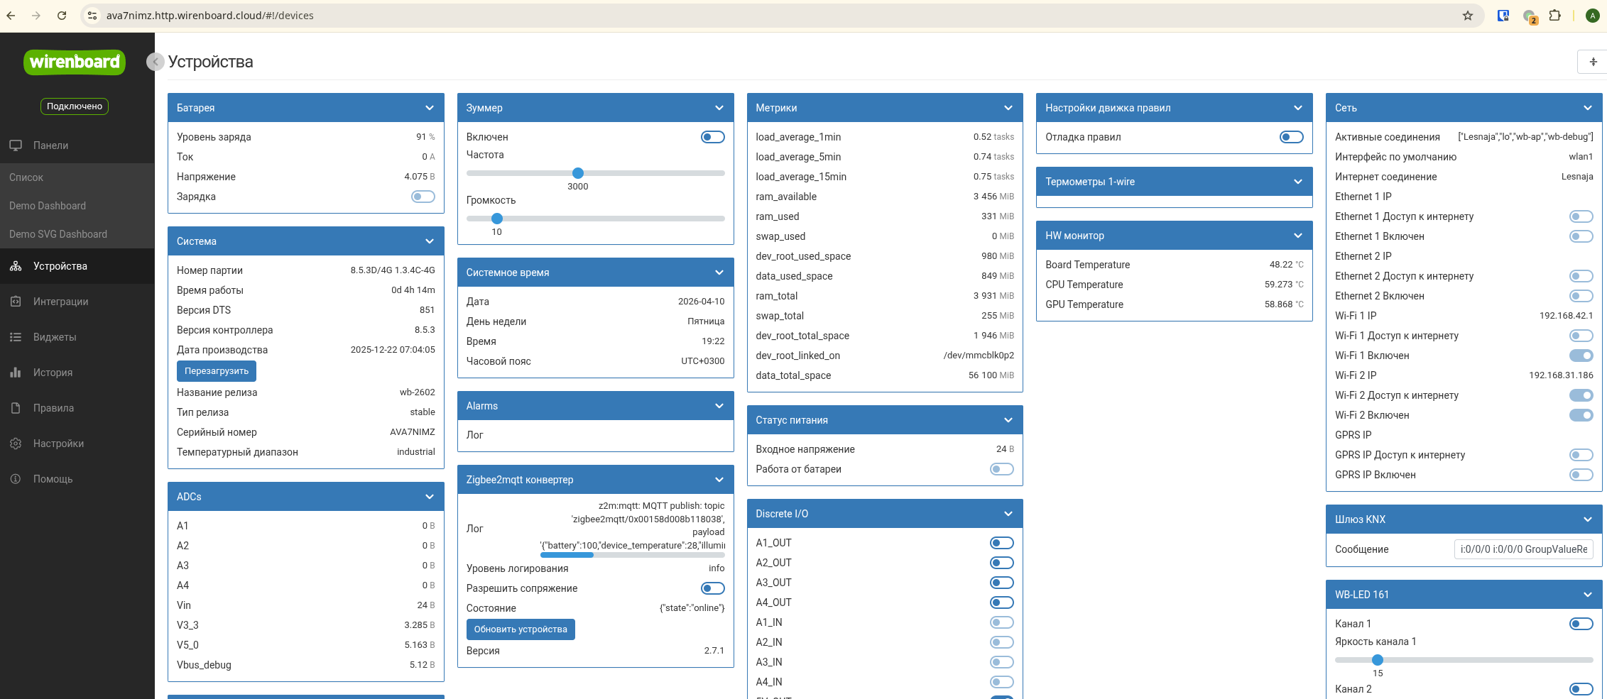The width and height of the screenshot is (1607, 699).
Task: Click the Настройки gear icon in the sidebar
Action: [x=16, y=444]
